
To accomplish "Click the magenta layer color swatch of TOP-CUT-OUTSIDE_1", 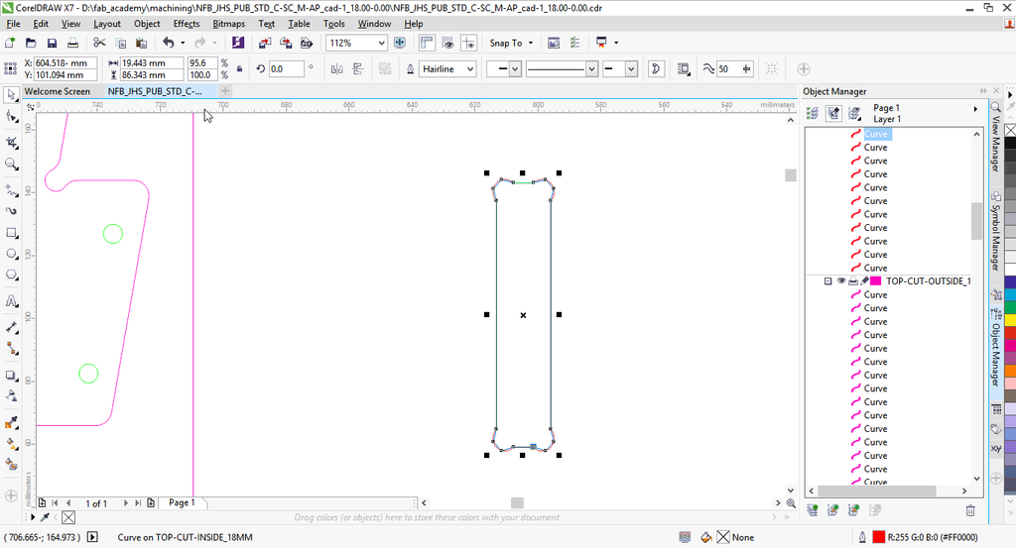I will [875, 281].
